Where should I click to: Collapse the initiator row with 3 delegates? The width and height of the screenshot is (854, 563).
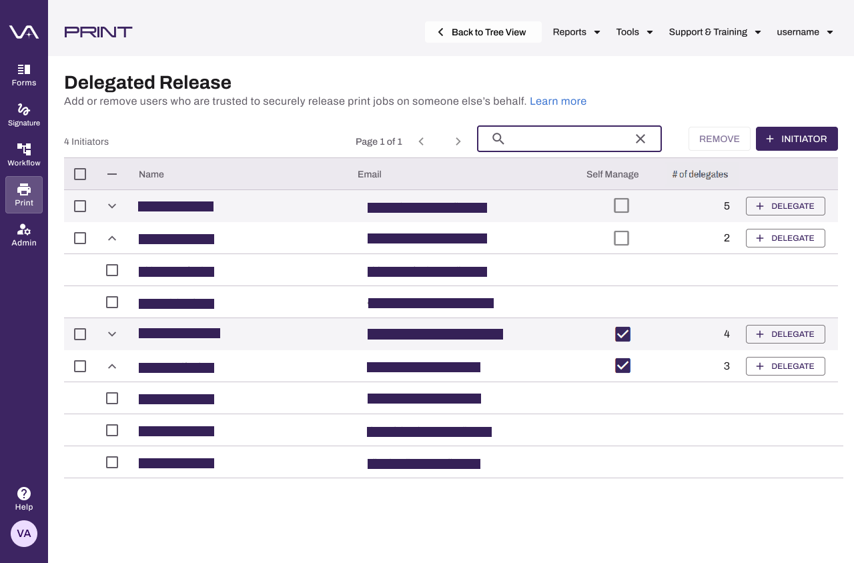pyautogui.click(x=112, y=366)
